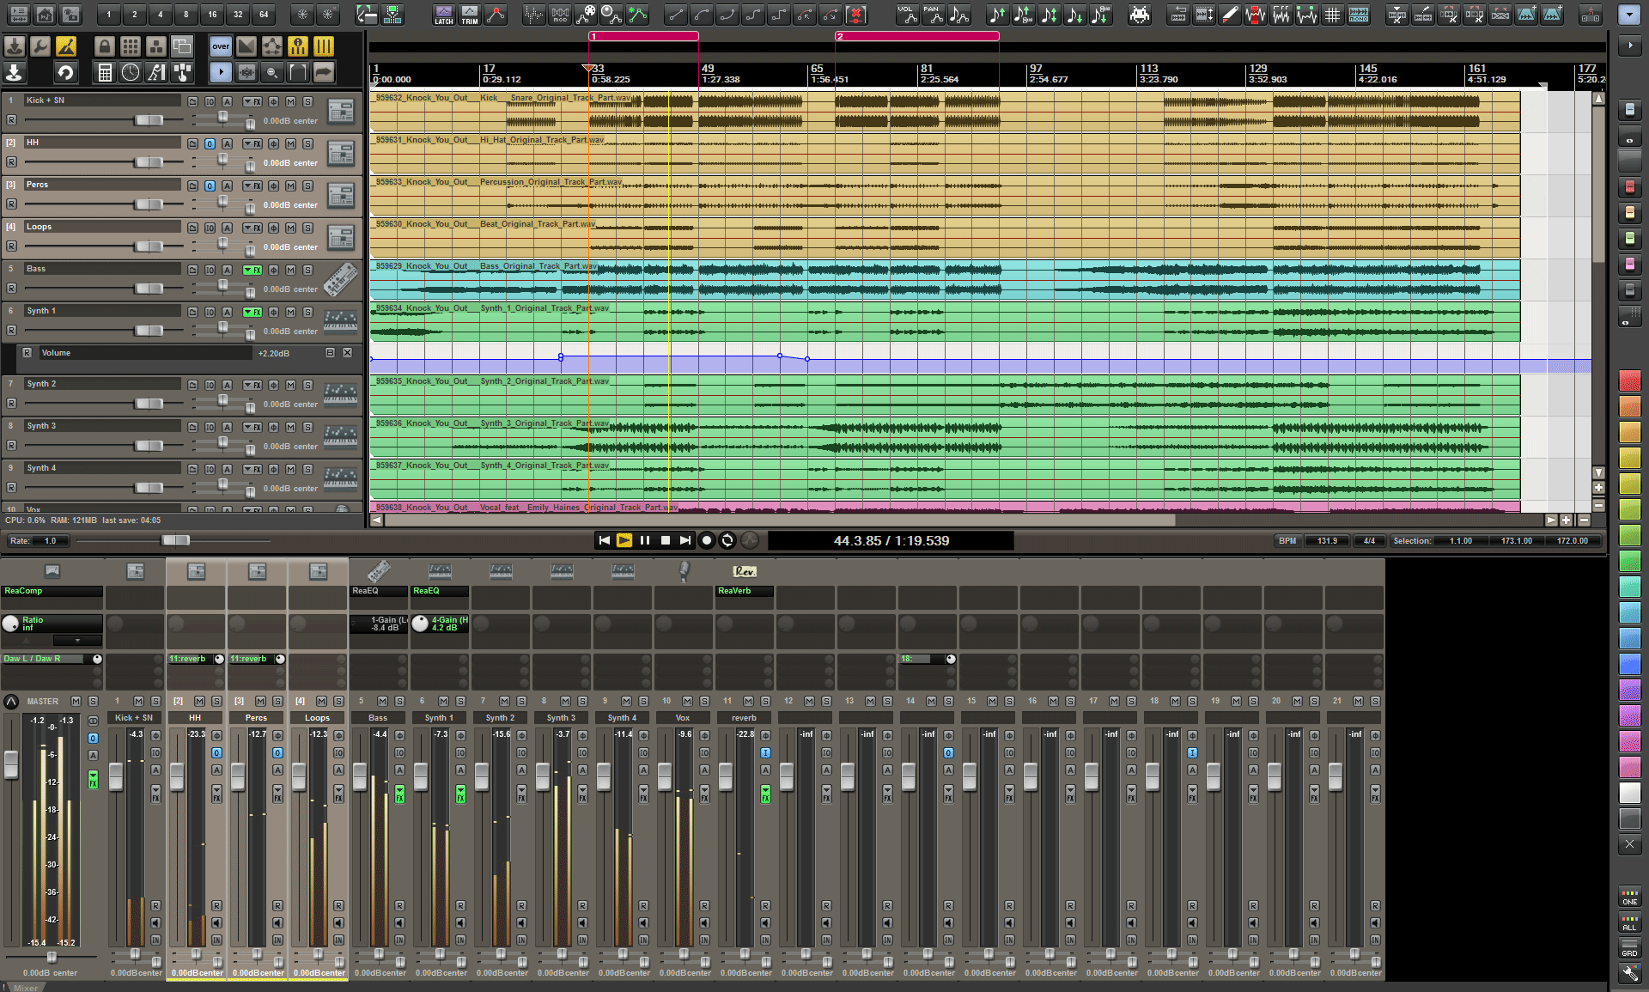This screenshot has height=992, width=1649.
Task: Open FX dropdown on Synth 3 track
Action: 253,427
